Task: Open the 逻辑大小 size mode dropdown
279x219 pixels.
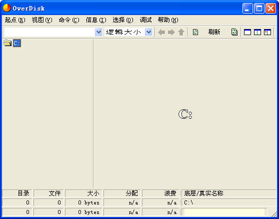Action: pyautogui.click(x=148, y=32)
